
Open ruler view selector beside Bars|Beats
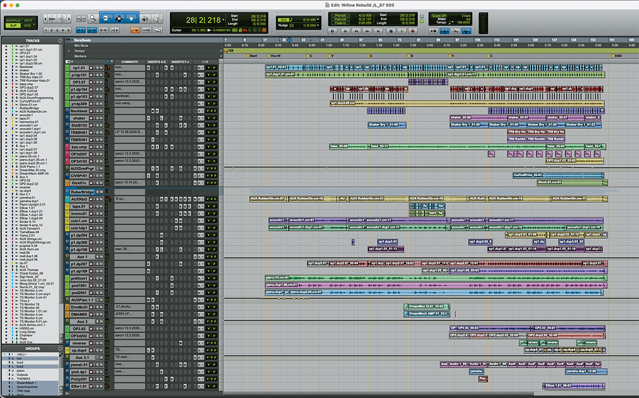pyautogui.click(x=68, y=40)
